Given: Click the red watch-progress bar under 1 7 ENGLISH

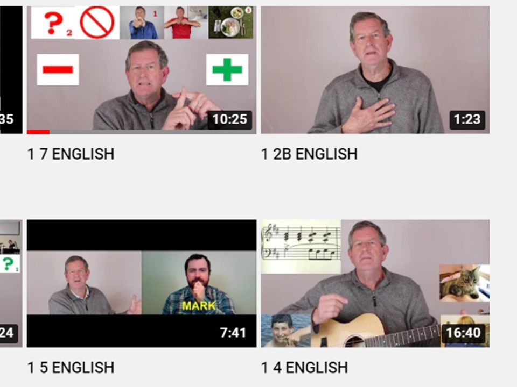Looking at the screenshot, I should (x=38, y=132).
